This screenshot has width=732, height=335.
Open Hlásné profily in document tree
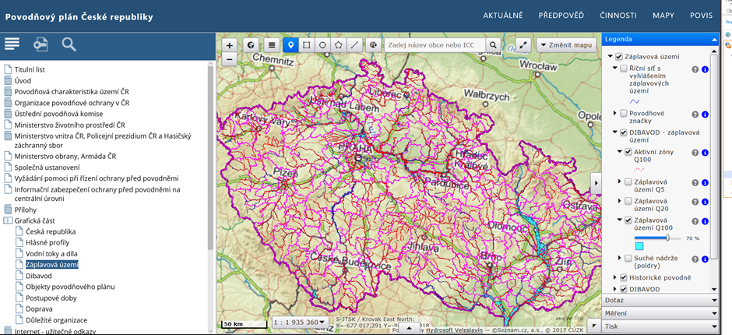(x=47, y=242)
